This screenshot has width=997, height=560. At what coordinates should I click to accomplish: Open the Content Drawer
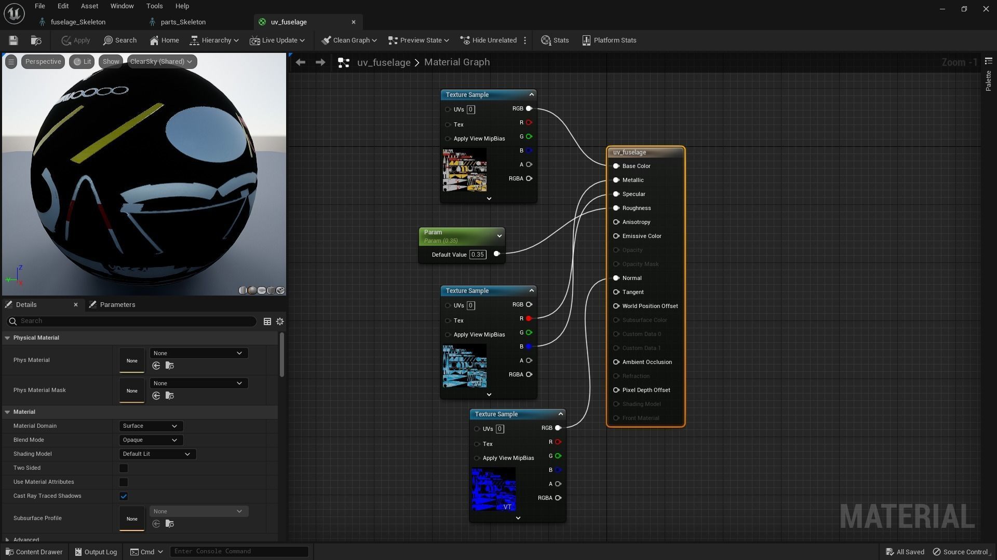coord(34,552)
